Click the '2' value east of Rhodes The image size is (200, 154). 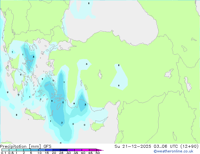click(63, 102)
